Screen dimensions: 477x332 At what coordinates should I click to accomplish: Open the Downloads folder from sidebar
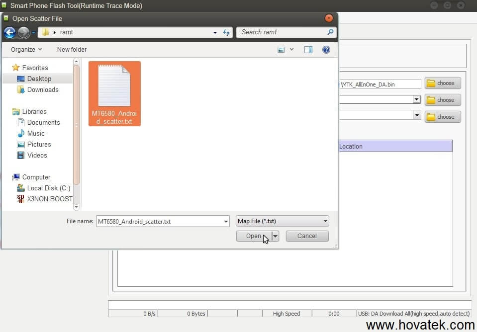click(x=41, y=89)
